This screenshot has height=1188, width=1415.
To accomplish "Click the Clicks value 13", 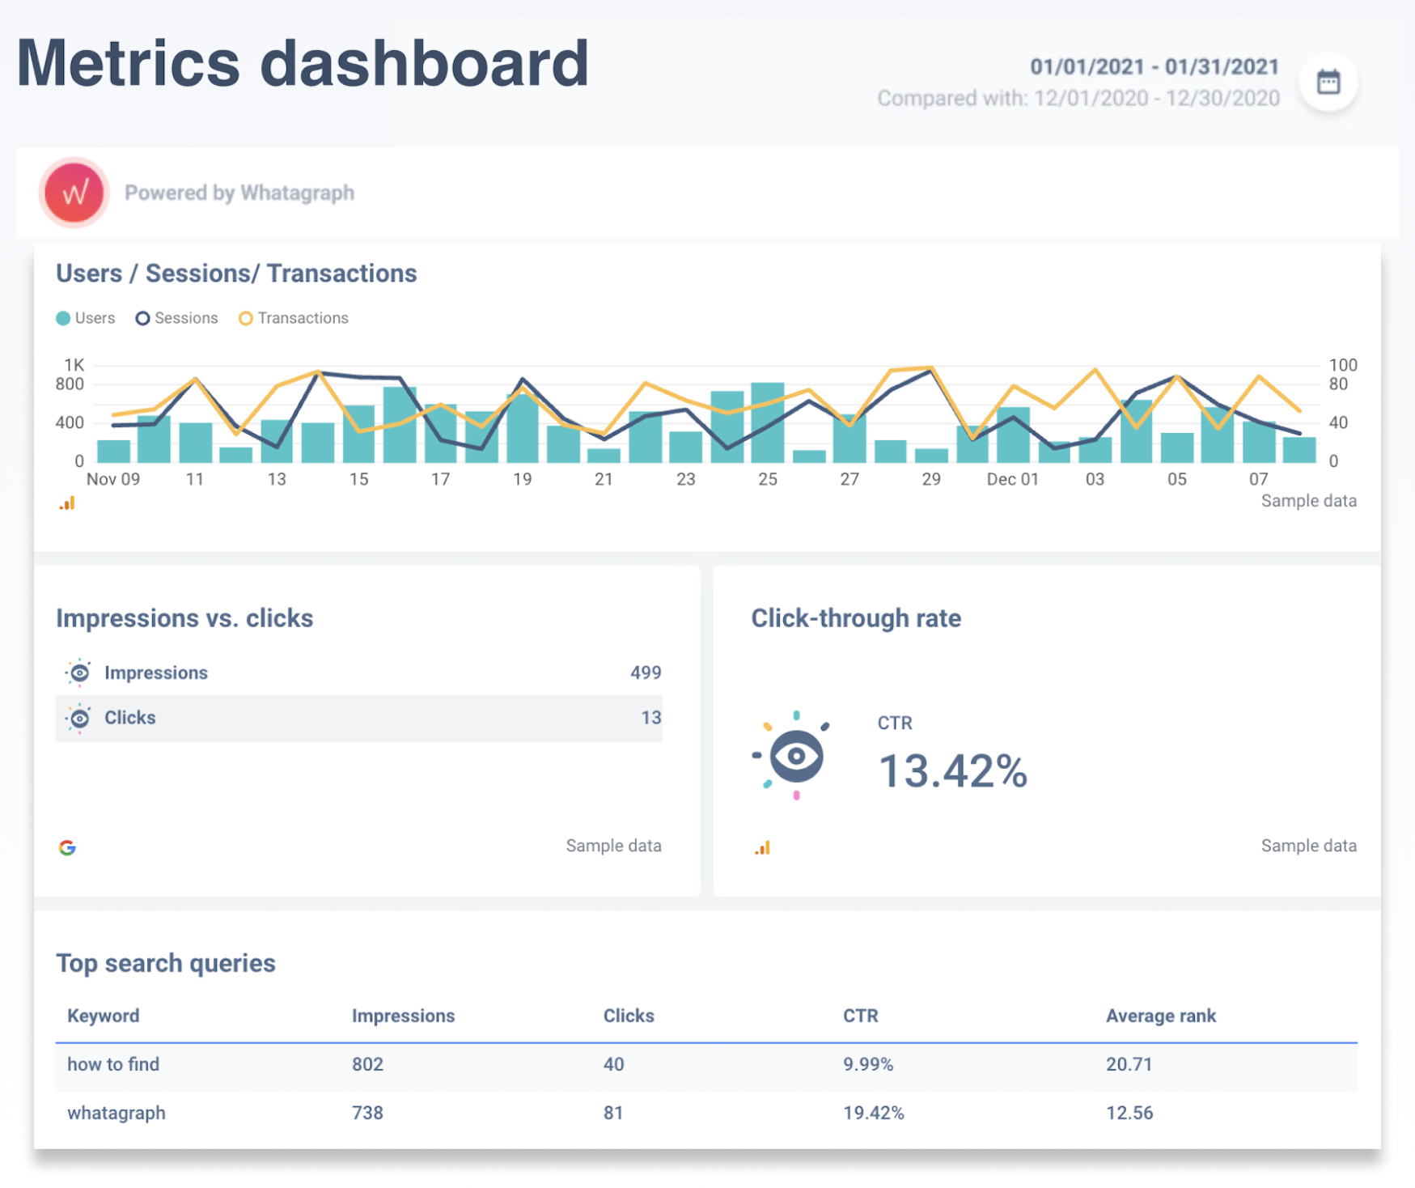I will click(x=651, y=718).
